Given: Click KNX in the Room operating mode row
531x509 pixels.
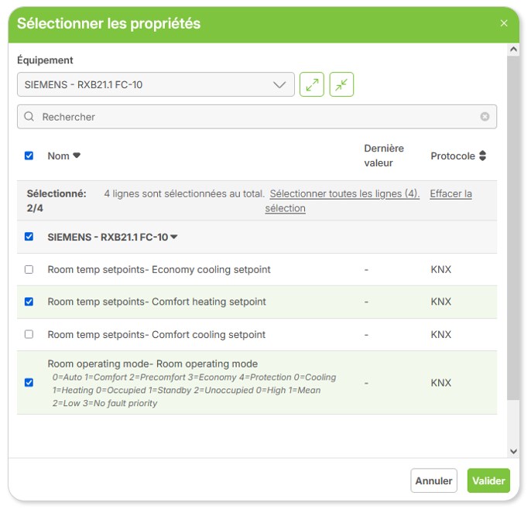Looking at the screenshot, I should coord(440,383).
